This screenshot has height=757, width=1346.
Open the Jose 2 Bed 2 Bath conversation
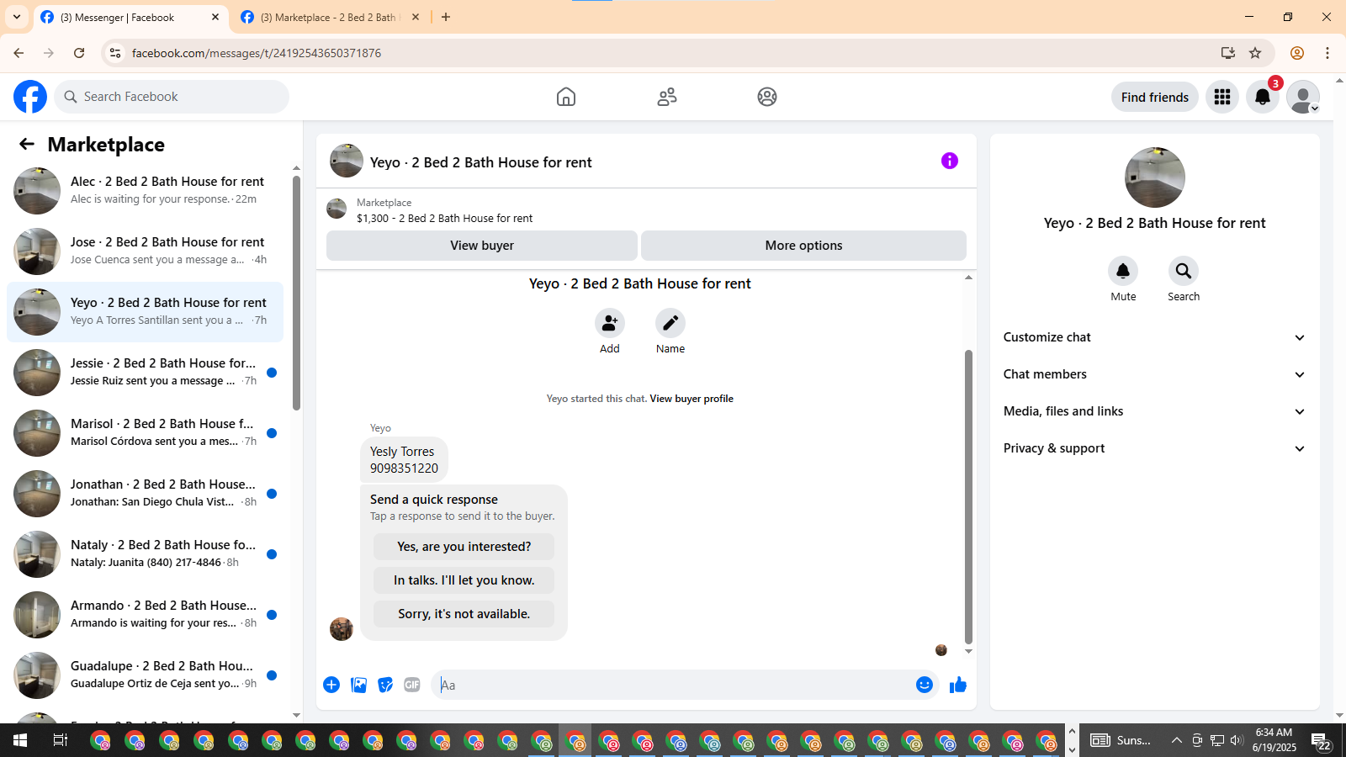pyautogui.click(x=146, y=251)
